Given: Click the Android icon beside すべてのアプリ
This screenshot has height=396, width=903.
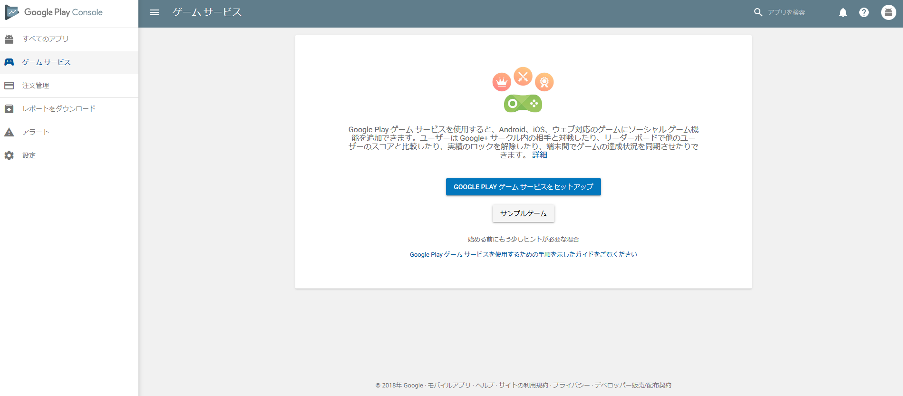Looking at the screenshot, I should pos(9,39).
